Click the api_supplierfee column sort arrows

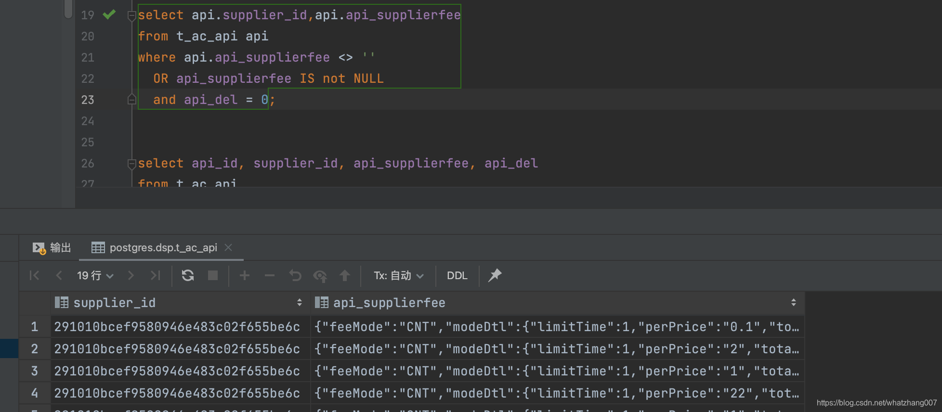(x=793, y=302)
